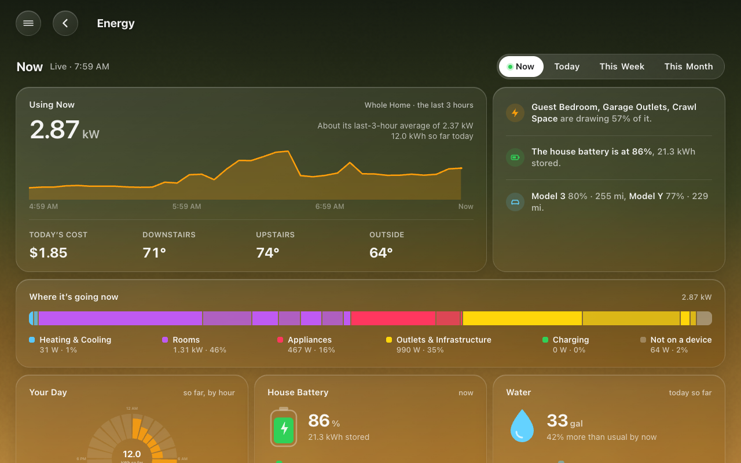Image resolution: width=741 pixels, height=463 pixels.
Task: Click 42% more than usual by now
Action: click(601, 438)
